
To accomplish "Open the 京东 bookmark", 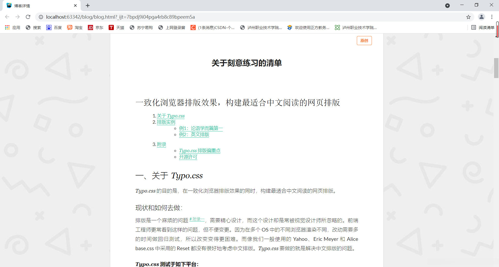I will click(95, 27).
